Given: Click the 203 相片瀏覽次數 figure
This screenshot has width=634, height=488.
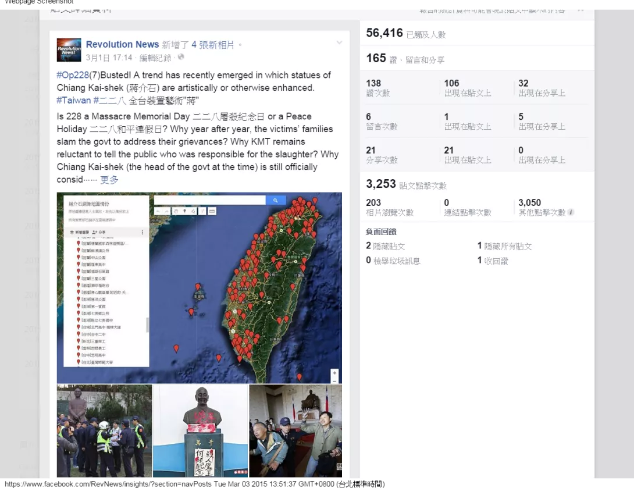Looking at the screenshot, I should pyautogui.click(x=390, y=208).
